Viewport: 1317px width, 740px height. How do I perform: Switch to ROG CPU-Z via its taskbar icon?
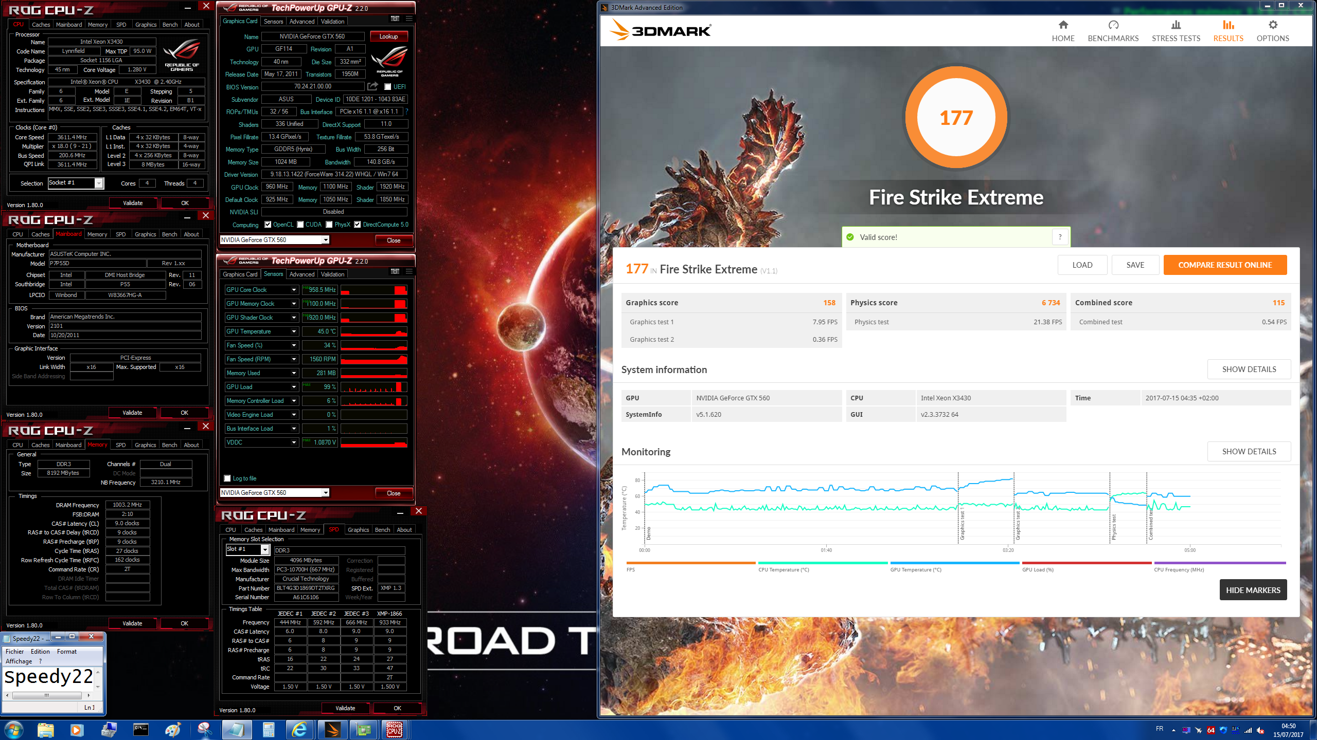click(395, 730)
